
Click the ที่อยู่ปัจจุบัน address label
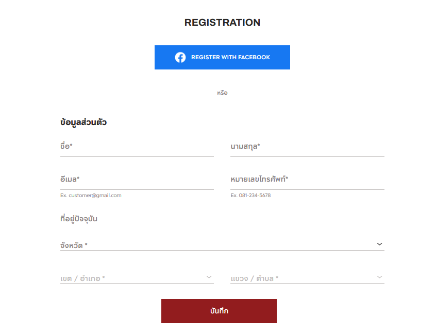pyautogui.click(x=79, y=219)
